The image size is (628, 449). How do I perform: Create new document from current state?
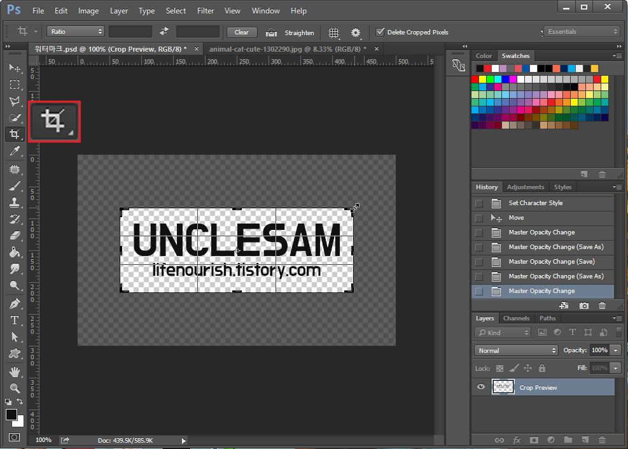pos(564,306)
